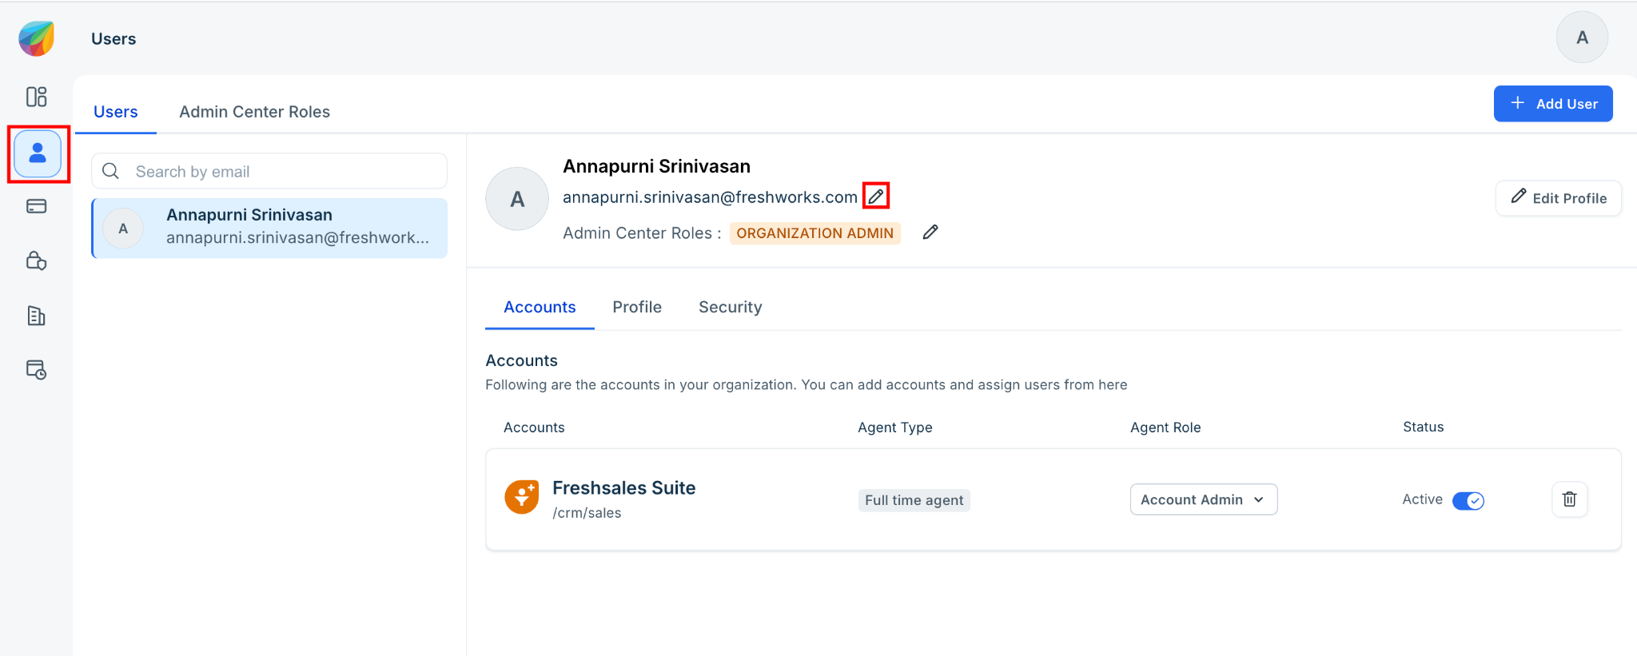Click the Search by email field
Screen dimensions: 1637x656
(x=269, y=171)
